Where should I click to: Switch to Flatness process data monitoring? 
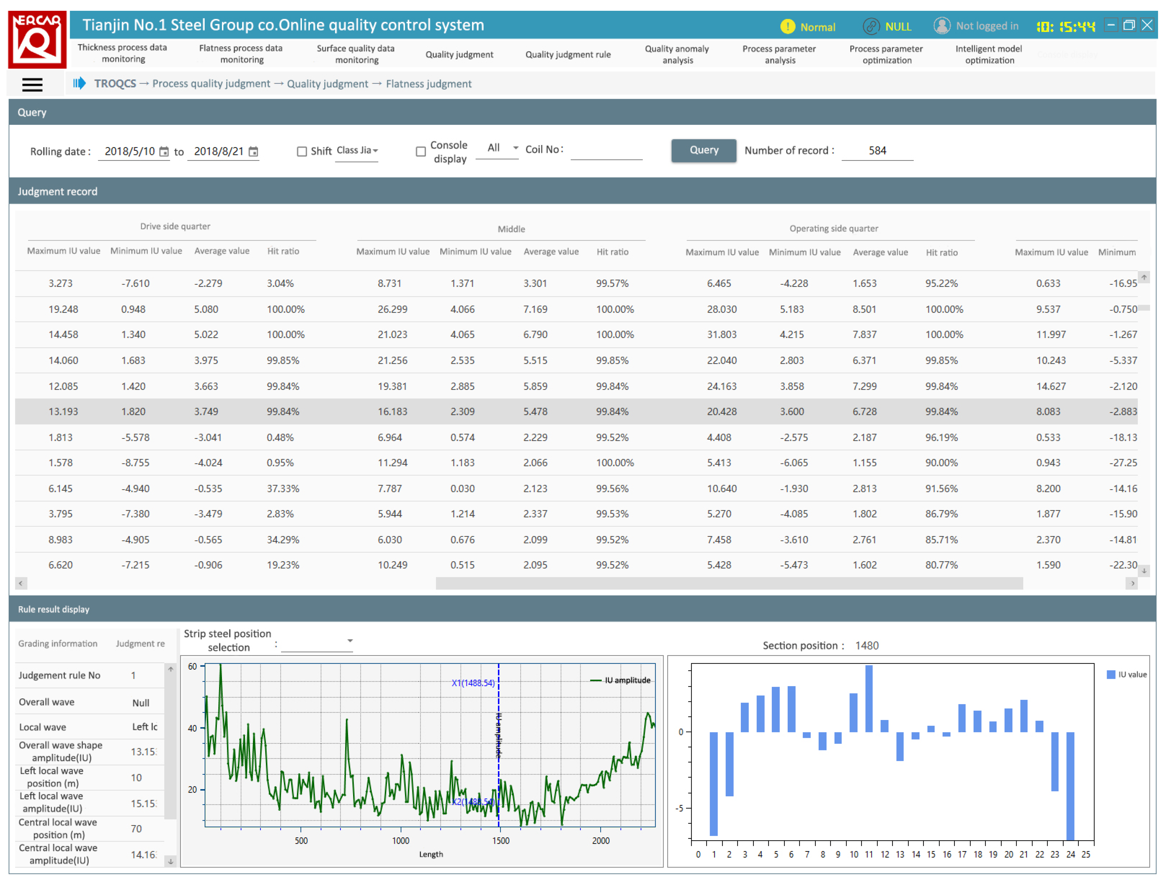pyautogui.click(x=241, y=54)
